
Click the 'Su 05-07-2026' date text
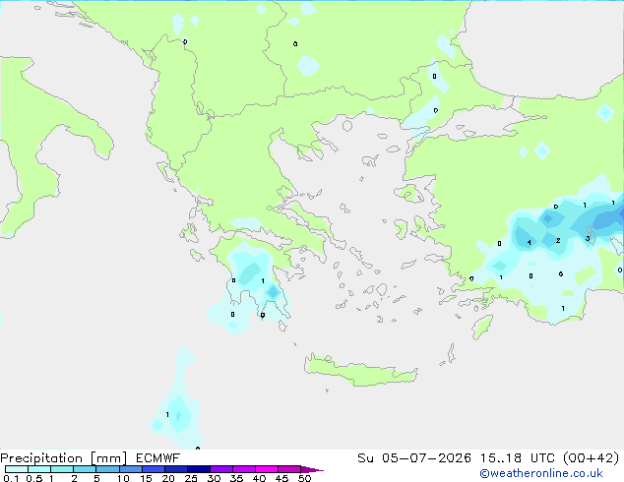point(414,458)
